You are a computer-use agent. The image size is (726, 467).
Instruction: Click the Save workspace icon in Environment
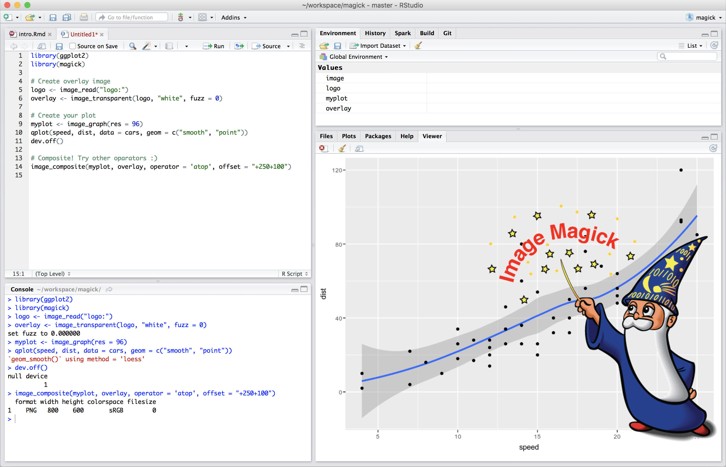(x=338, y=46)
